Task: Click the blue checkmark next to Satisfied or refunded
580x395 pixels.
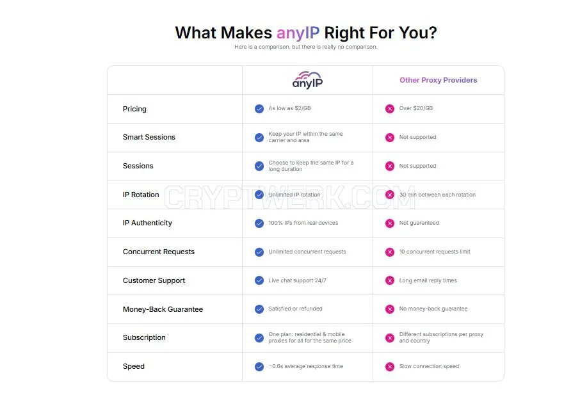Action: [259, 309]
